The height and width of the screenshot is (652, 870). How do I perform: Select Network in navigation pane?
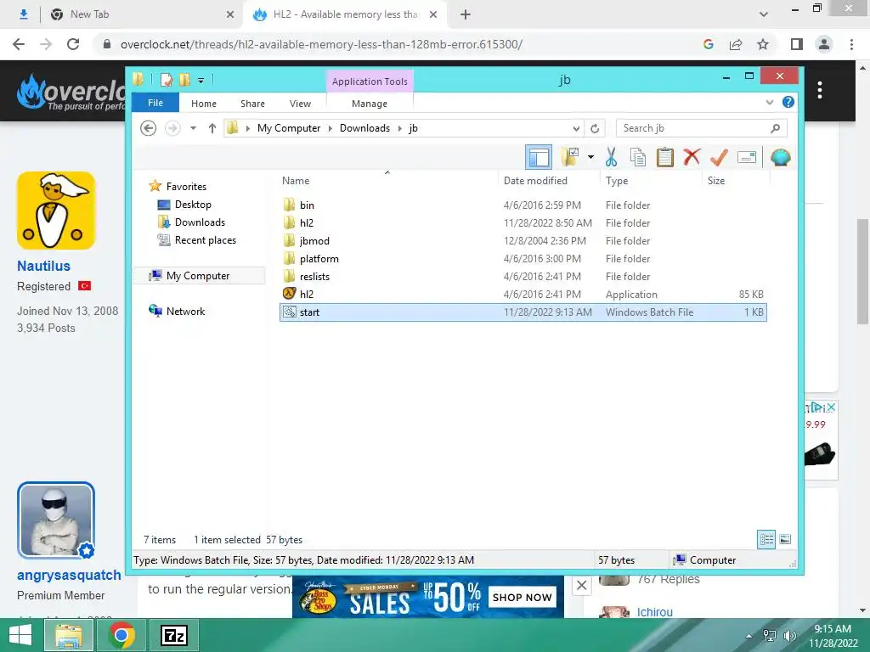coord(185,312)
